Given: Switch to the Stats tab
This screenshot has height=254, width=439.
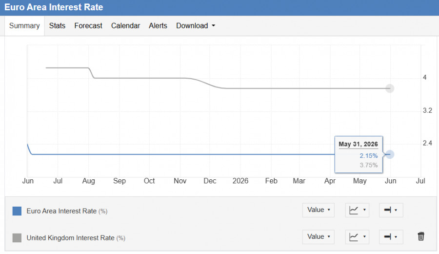Looking at the screenshot, I should [57, 26].
